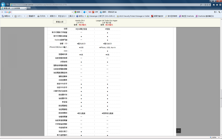
Task: Expand the 列印(R) print dropdown arrow
Action: [x=48, y=16]
